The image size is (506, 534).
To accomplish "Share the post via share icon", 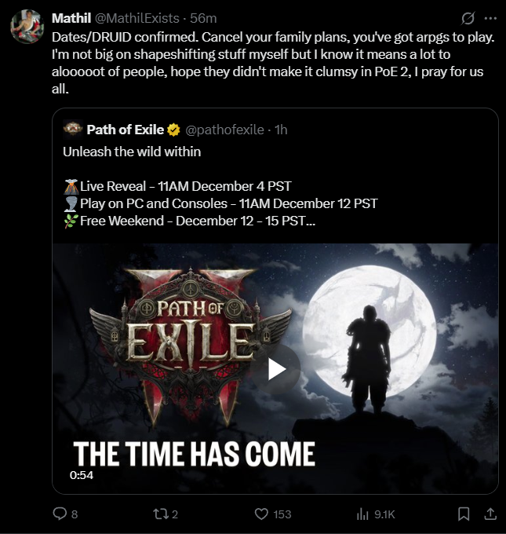I will click(x=490, y=514).
